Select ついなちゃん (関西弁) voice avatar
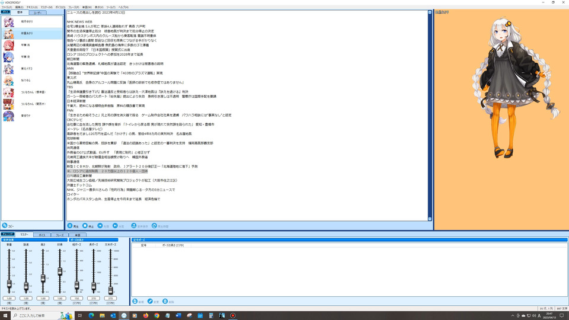 [x=9, y=104]
